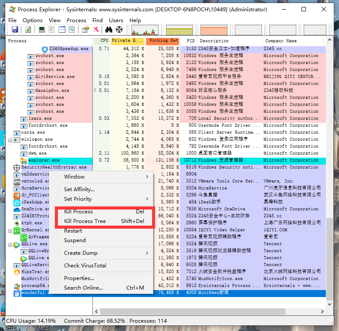Image resolution: width=339 pixels, height=331 pixels.
Task: Click the red Kill Process toolbar icon
Action: tap(96, 29)
